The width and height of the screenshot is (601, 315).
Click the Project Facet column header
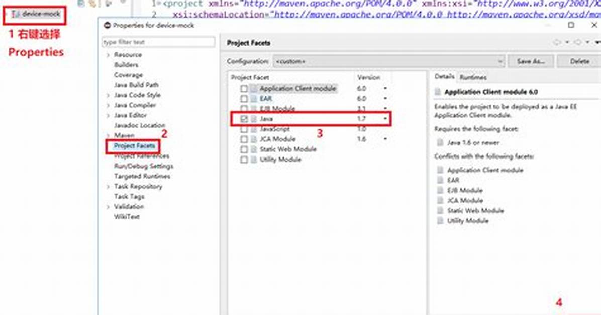click(250, 77)
